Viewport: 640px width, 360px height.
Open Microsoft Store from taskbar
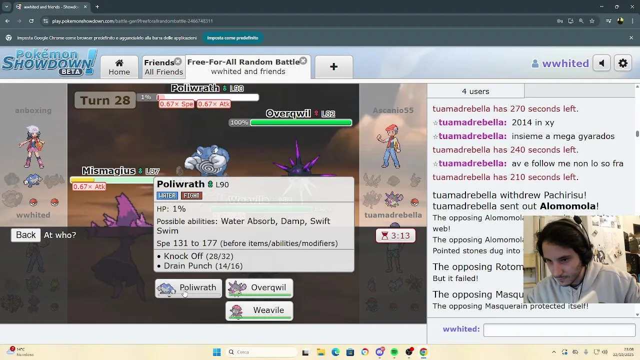350,352
